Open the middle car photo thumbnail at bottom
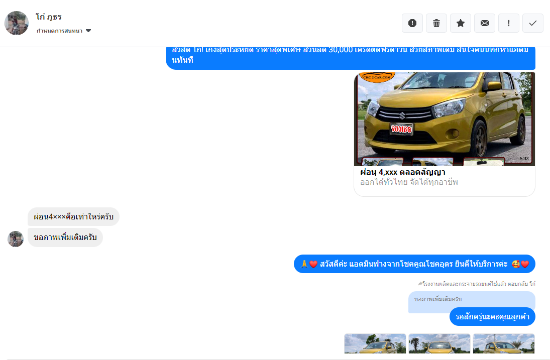 [439, 344]
